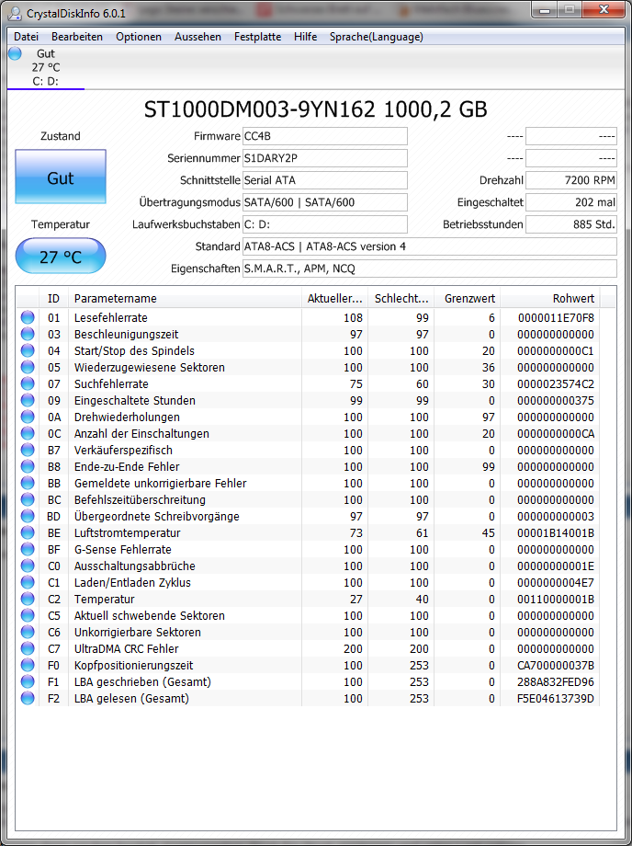The height and width of the screenshot is (846, 632).
Task: Click the Eigenschaften field S.M.A.R.T., APM, NCQ
Action: point(429,269)
